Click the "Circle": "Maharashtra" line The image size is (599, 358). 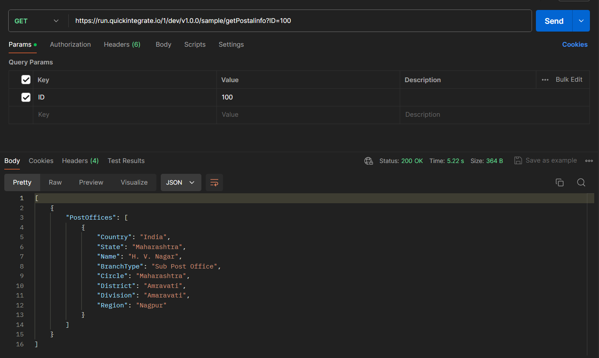point(143,276)
